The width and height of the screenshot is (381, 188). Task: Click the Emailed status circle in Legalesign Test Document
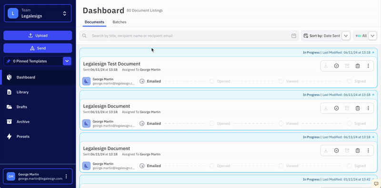[x=142, y=81]
